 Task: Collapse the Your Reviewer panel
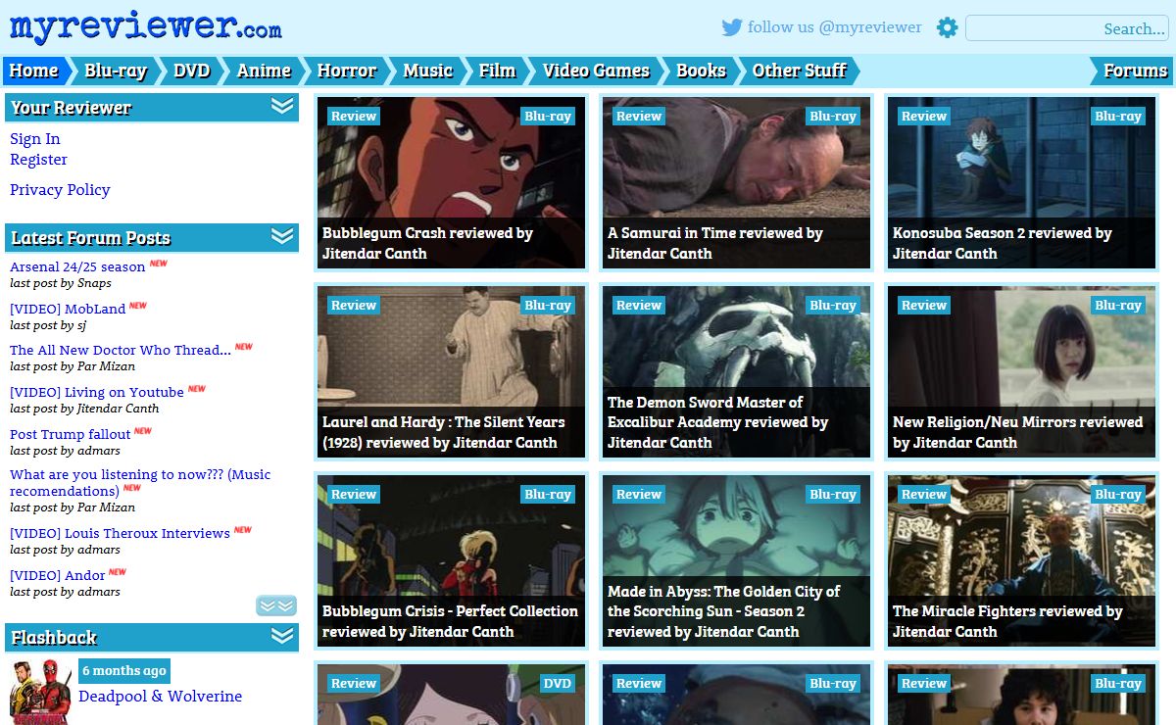[x=282, y=106]
